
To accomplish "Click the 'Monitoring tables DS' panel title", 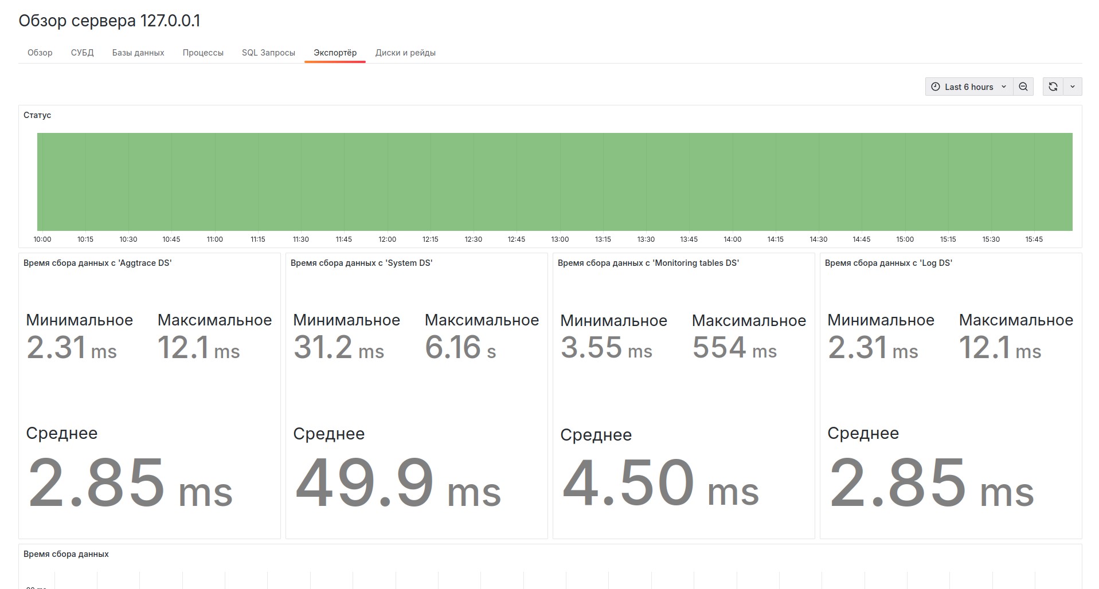I will (648, 263).
